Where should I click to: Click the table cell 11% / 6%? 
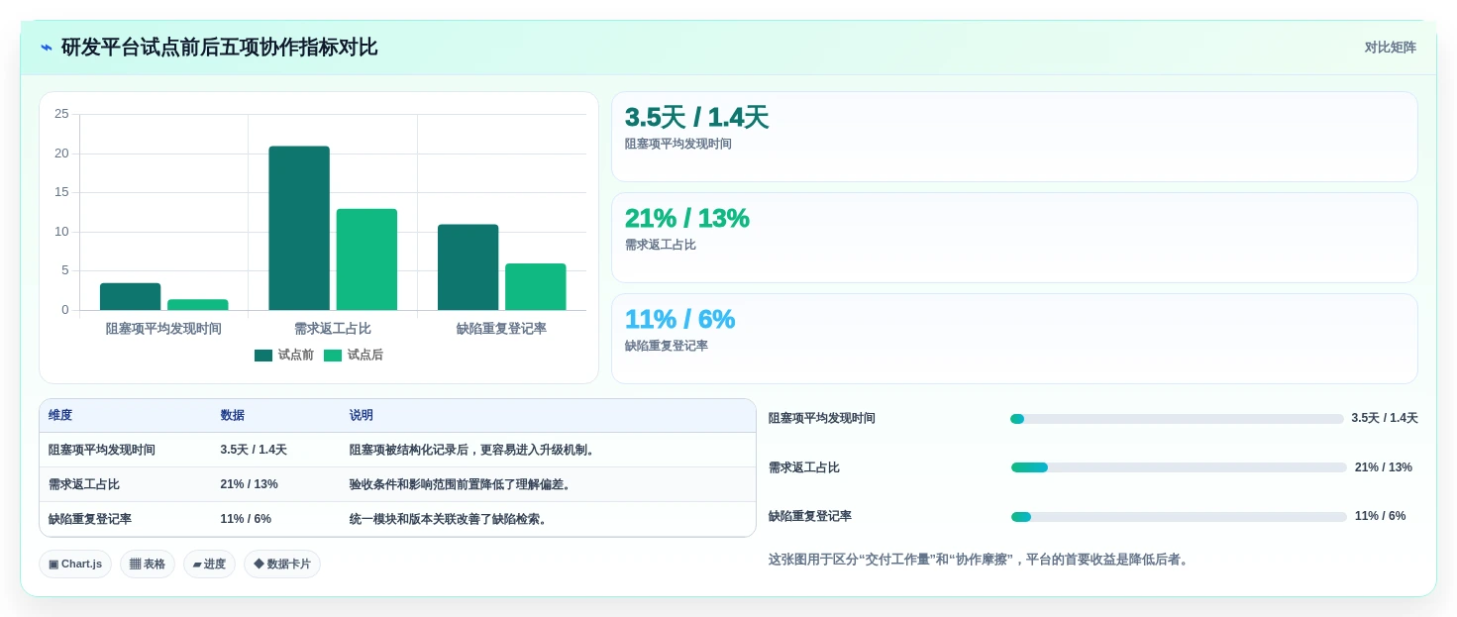(x=246, y=519)
